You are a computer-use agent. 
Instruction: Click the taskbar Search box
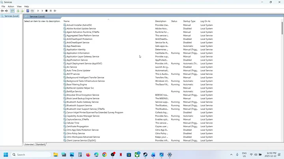(31, 155)
